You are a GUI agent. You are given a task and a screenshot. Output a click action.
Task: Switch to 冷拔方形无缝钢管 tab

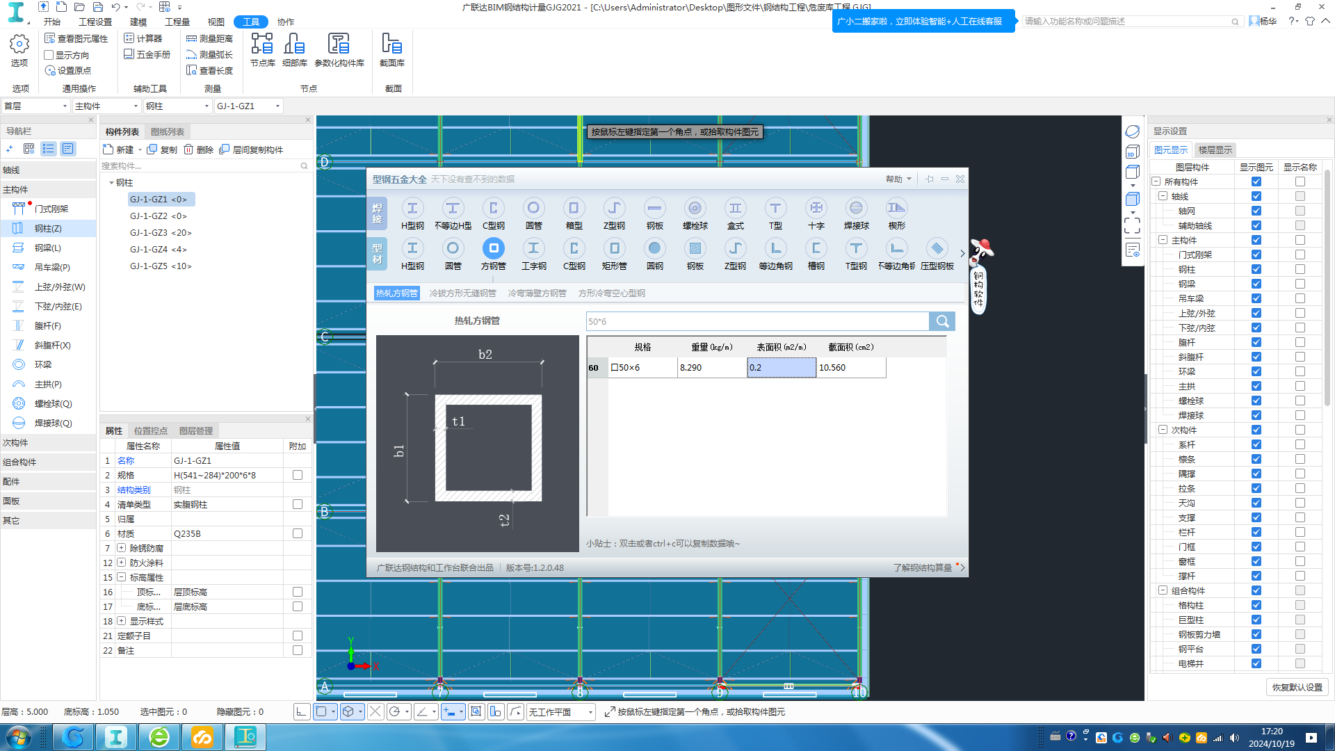coord(462,293)
